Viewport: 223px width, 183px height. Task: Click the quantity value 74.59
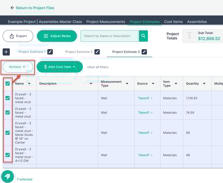pos(190,113)
